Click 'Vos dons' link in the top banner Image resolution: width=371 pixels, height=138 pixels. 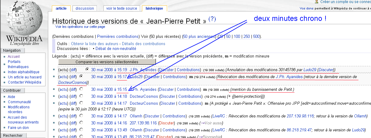306,8
